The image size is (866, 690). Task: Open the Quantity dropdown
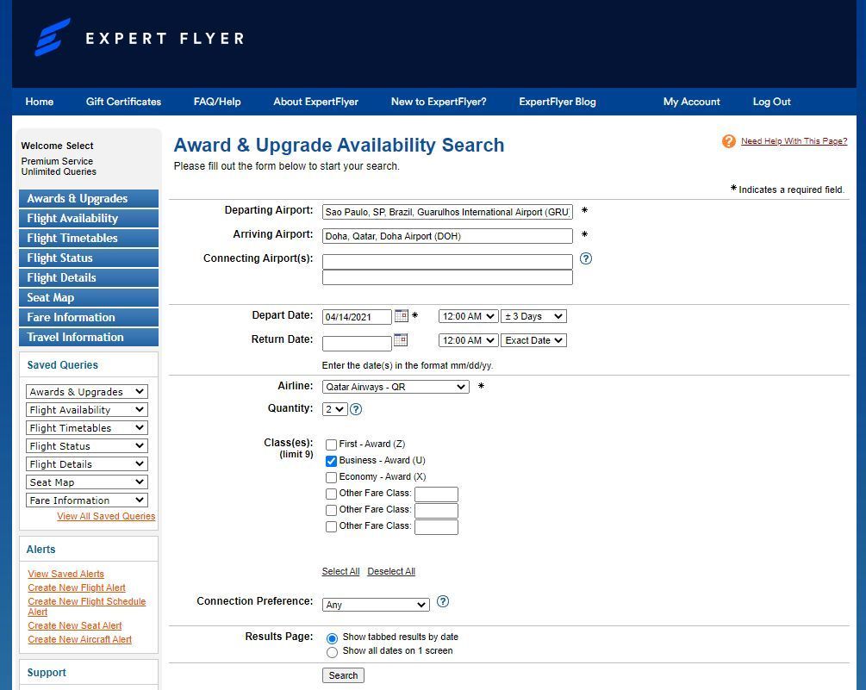click(334, 409)
